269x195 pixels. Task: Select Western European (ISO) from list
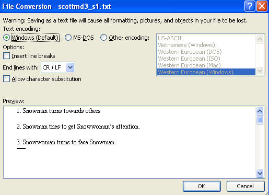click(x=206, y=59)
